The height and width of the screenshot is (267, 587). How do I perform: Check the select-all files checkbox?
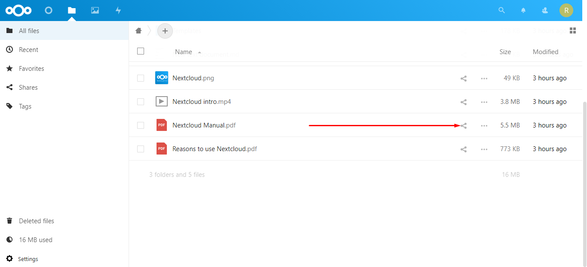tap(140, 51)
